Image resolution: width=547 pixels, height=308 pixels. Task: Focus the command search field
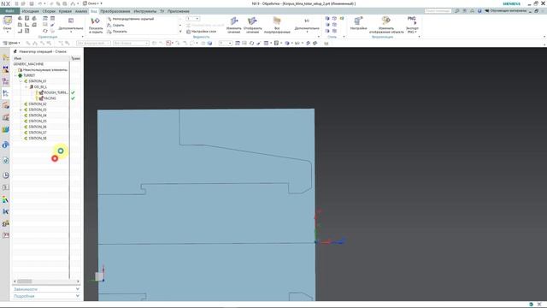(x=438, y=11)
